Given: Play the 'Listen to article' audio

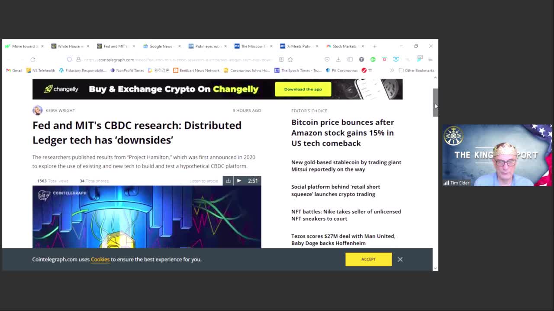Looking at the screenshot, I should [x=239, y=181].
